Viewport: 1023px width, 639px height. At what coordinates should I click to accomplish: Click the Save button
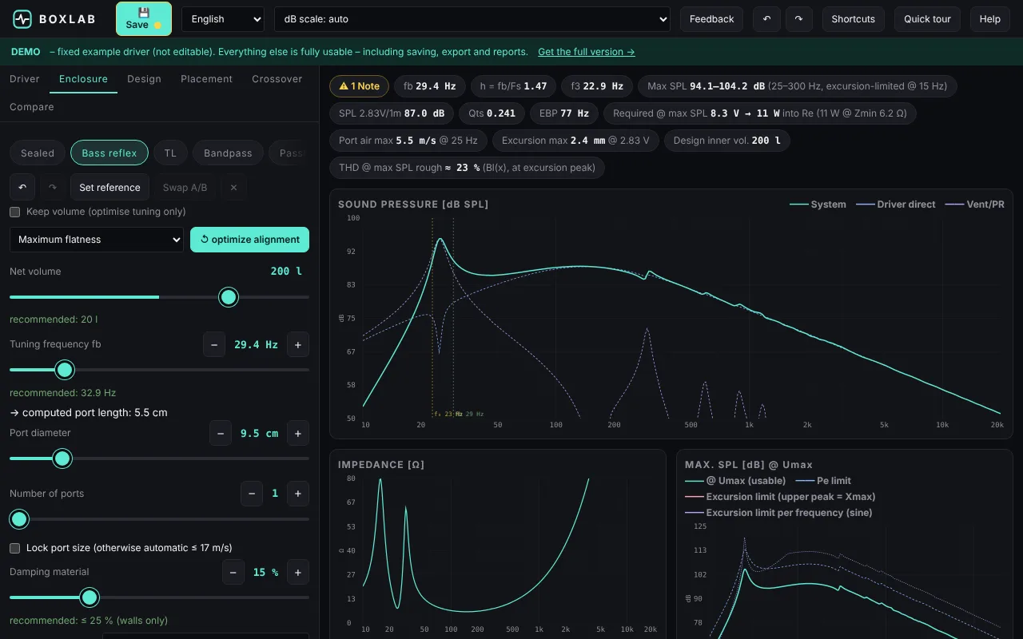144,19
